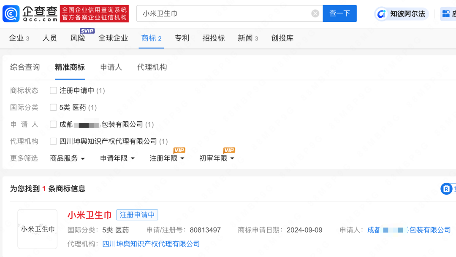
Task: Select the 商标 tab
Action: click(x=151, y=38)
